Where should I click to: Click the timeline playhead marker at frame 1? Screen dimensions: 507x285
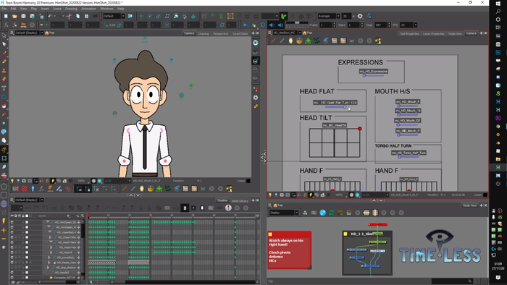coord(89,216)
